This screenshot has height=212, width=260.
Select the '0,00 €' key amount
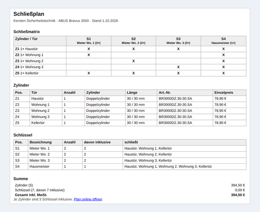tap(240, 190)
